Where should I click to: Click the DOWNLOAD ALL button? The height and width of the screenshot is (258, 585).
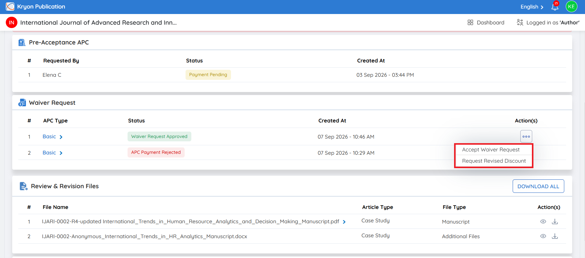(538, 186)
